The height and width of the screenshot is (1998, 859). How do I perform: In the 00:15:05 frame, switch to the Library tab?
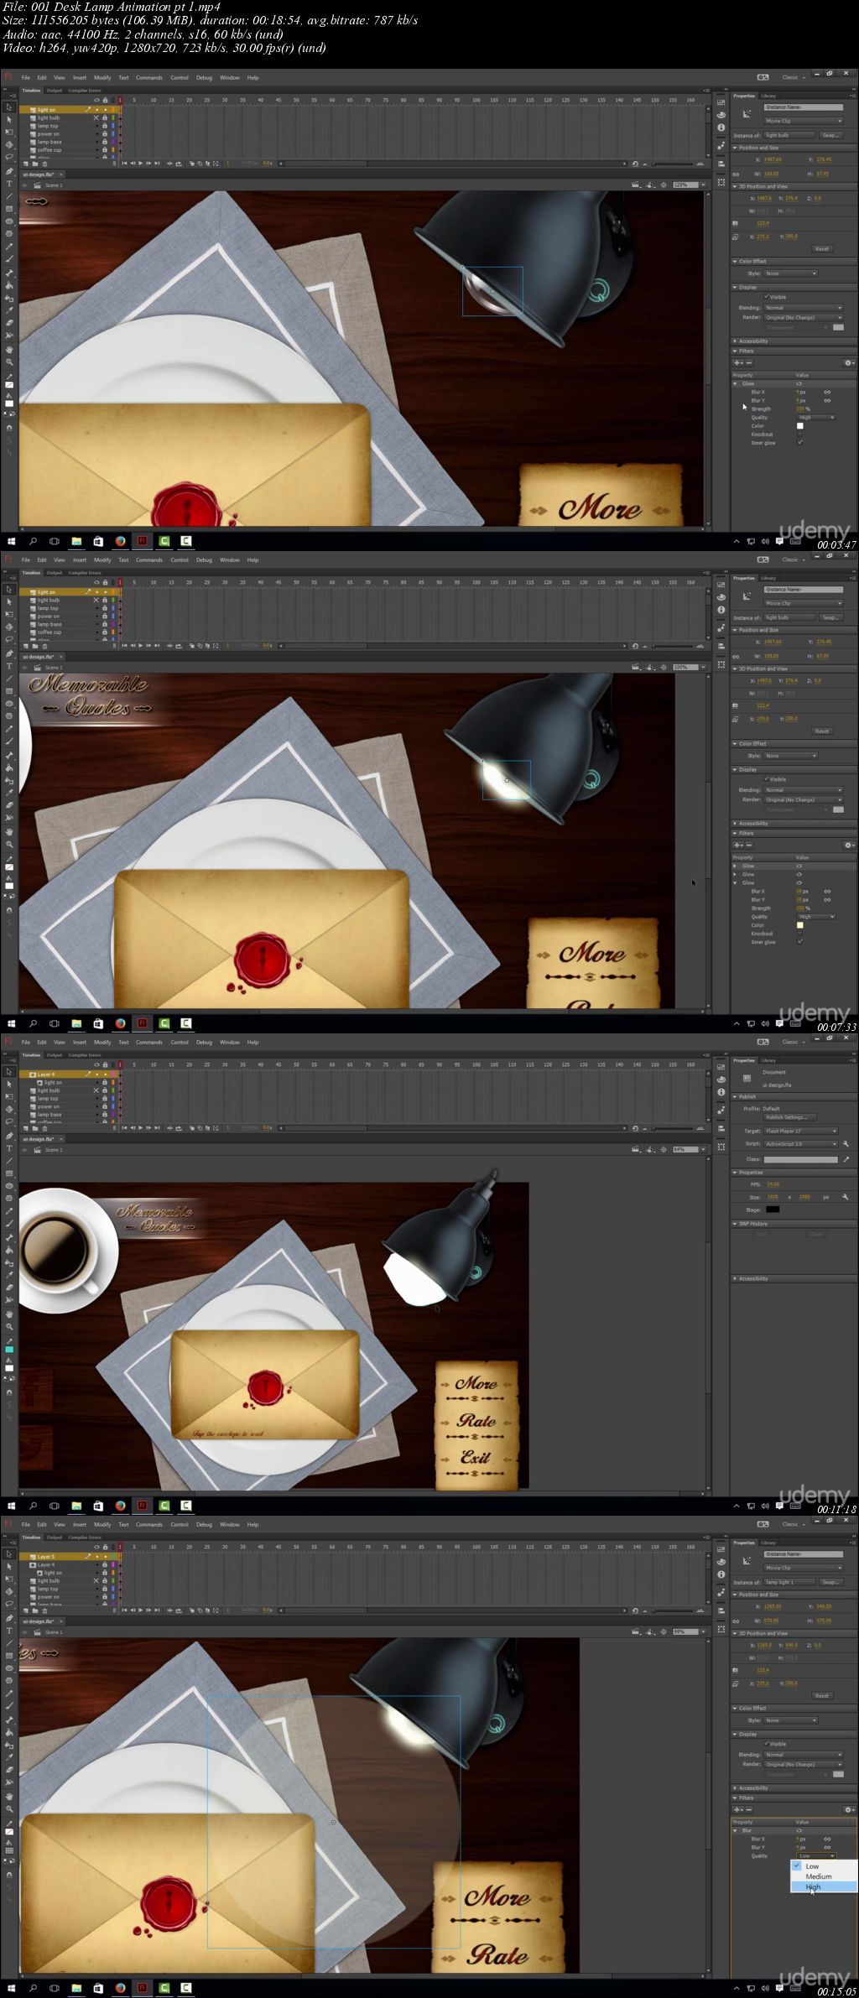[768, 1543]
